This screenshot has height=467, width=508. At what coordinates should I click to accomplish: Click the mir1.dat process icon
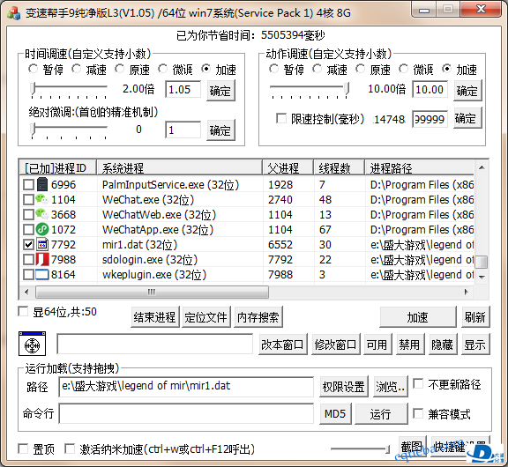click(x=41, y=244)
